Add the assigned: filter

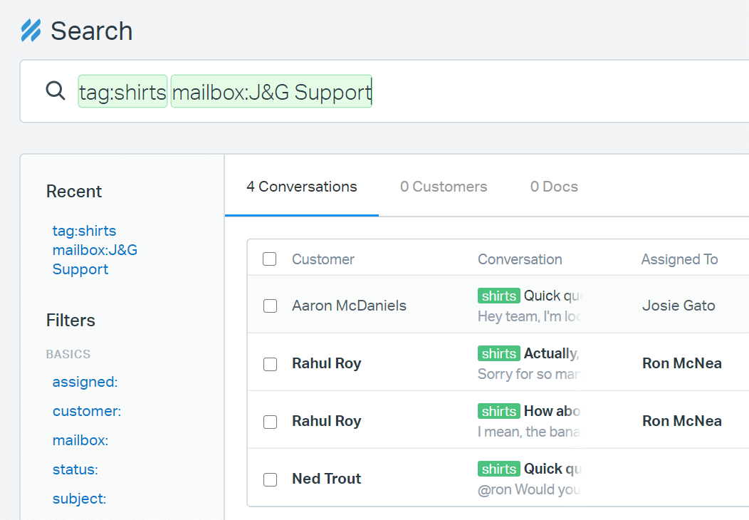[85, 382]
